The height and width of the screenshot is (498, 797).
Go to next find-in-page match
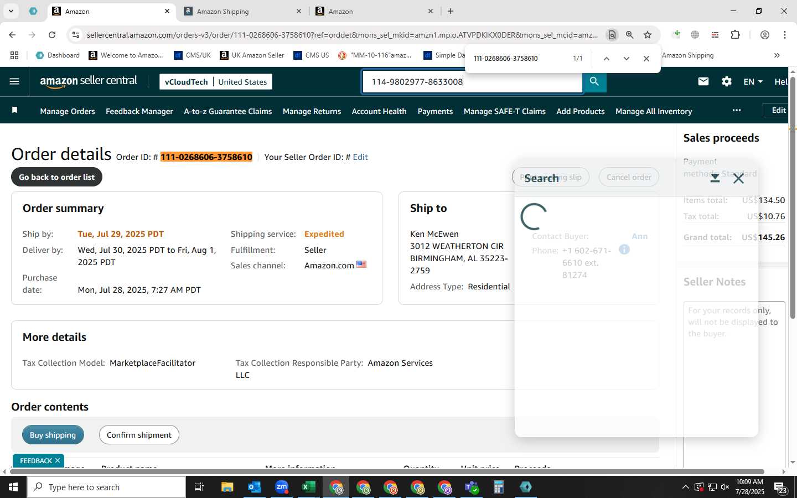[627, 58]
